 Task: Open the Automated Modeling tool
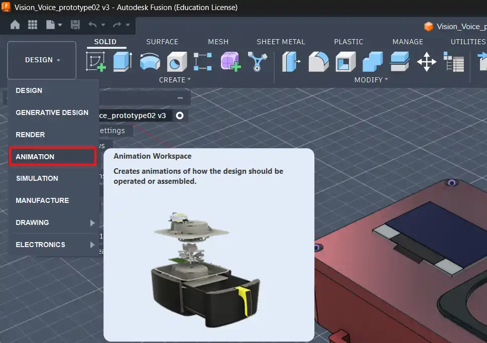[x=258, y=61]
